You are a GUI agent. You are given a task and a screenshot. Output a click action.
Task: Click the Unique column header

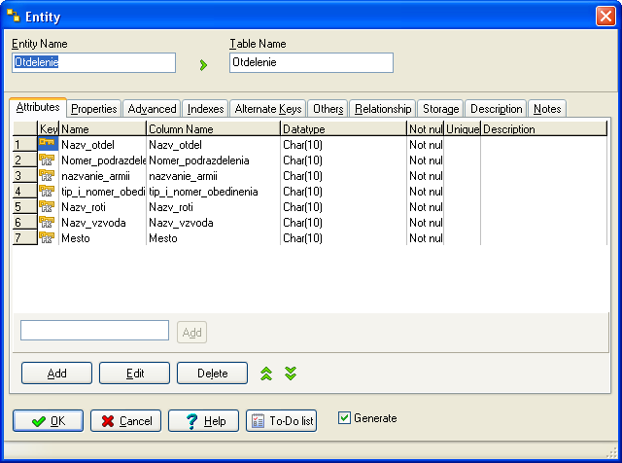pos(463,129)
